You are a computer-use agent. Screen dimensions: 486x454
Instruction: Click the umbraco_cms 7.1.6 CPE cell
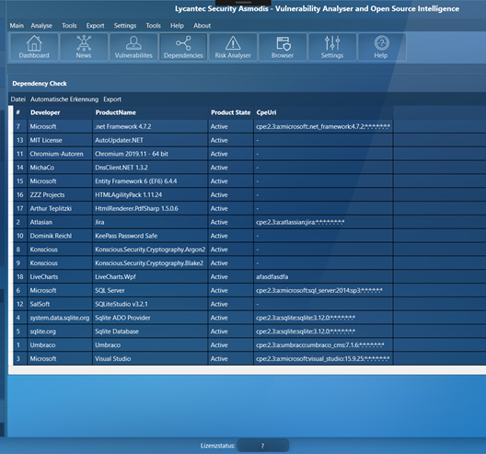tap(323, 344)
